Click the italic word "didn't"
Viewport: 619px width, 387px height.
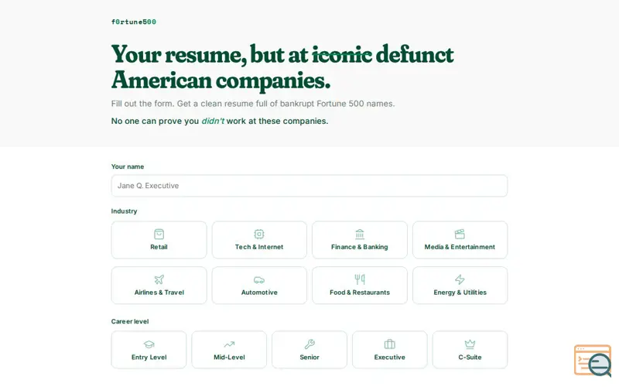click(x=213, y=121)
